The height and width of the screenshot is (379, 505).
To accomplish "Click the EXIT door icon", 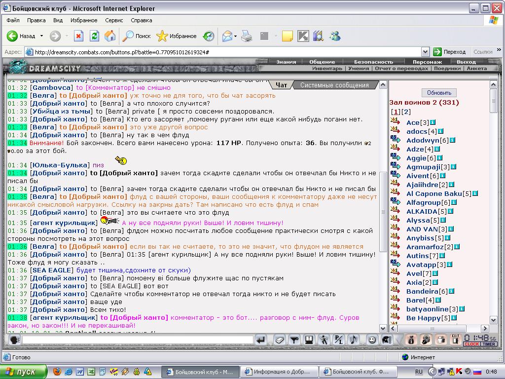I will tap(455, 340).
